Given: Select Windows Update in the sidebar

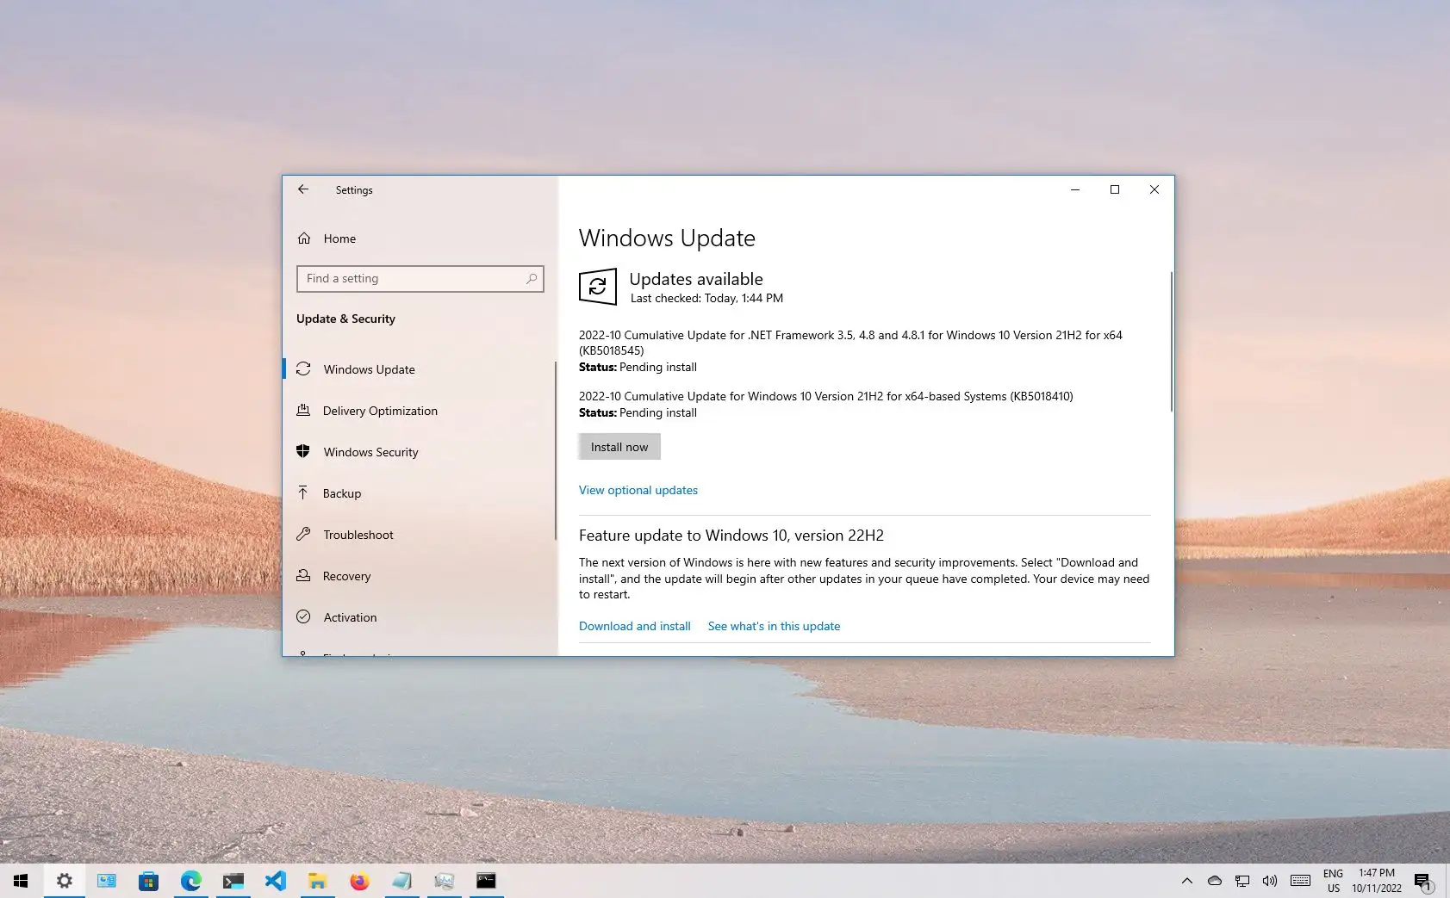Looking at the screenshot, I should coord(368,368).
